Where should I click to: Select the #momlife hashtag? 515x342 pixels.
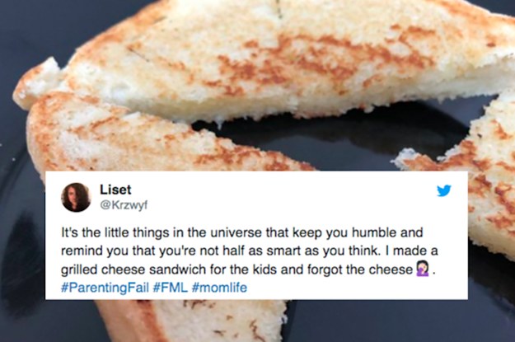point(219,288)
